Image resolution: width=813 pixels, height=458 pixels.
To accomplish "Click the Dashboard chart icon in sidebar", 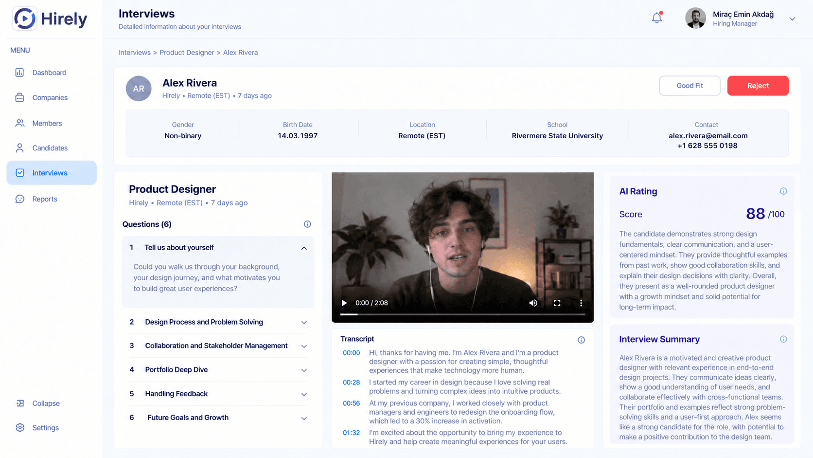I will [19, 73].
